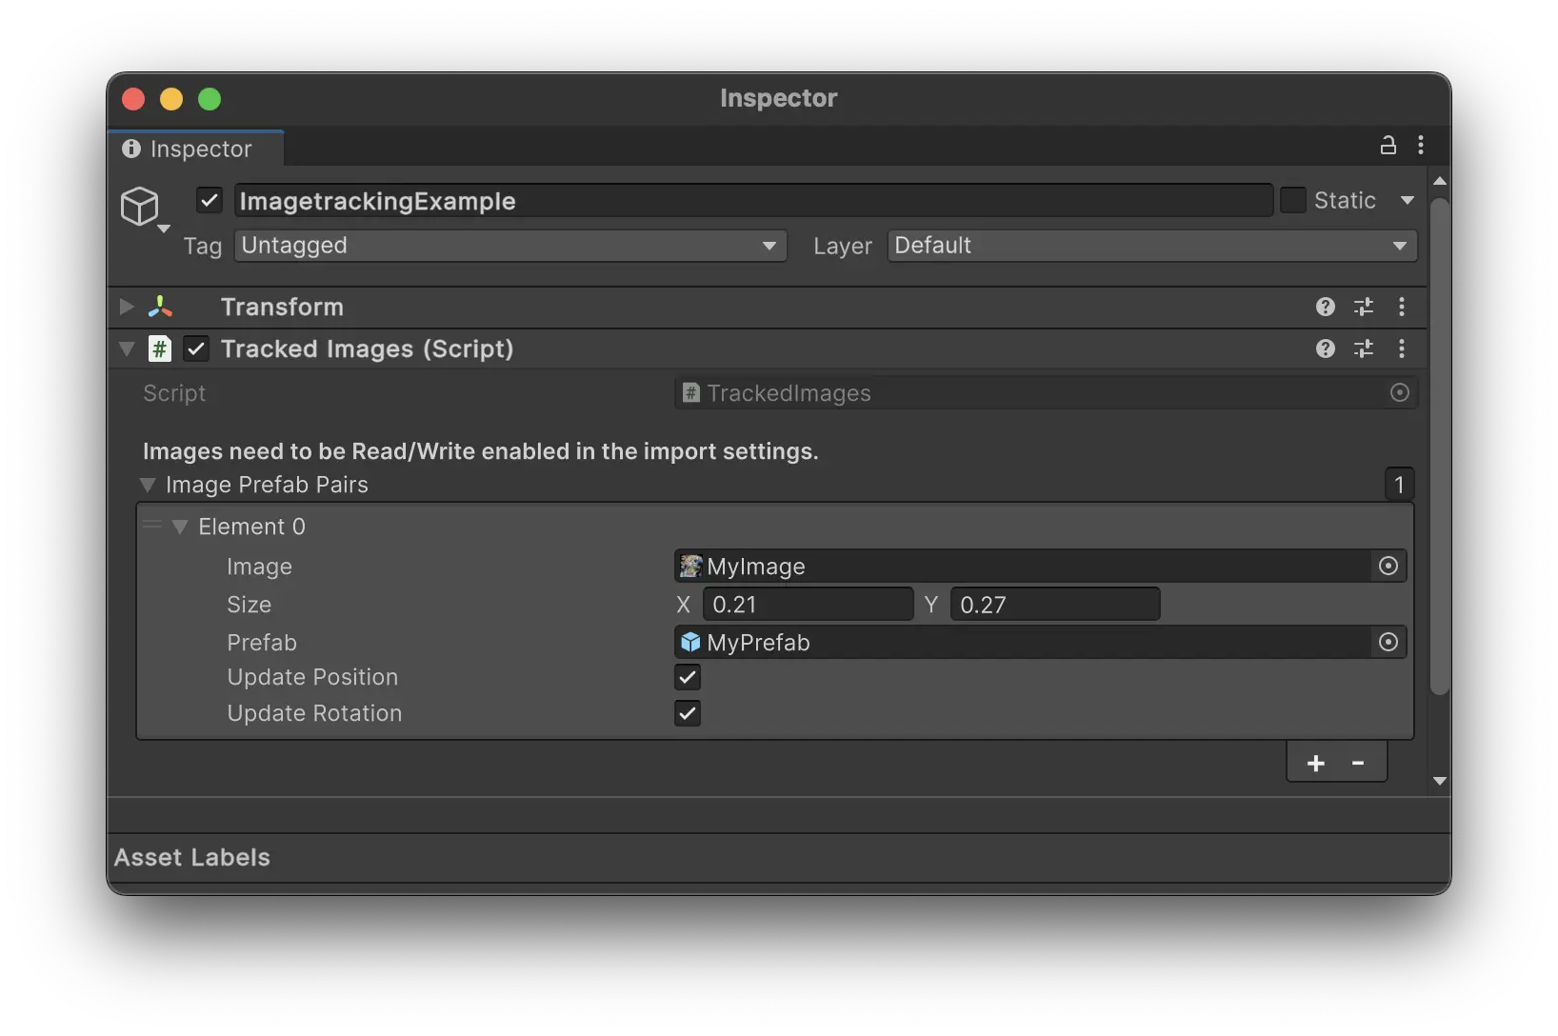Open the Inspector tab three-dot menu
Screen dimensions: 1558x1036
[1420, 146]
